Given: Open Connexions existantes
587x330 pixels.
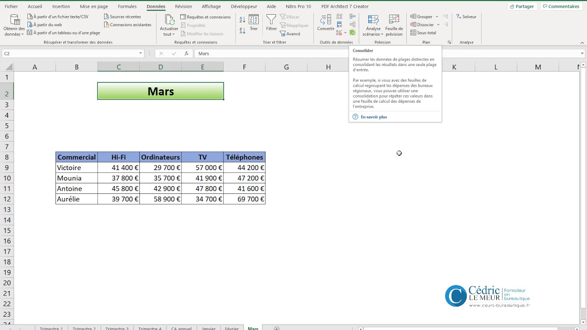Looking at the screenshot, I should (x=127, y=25).
